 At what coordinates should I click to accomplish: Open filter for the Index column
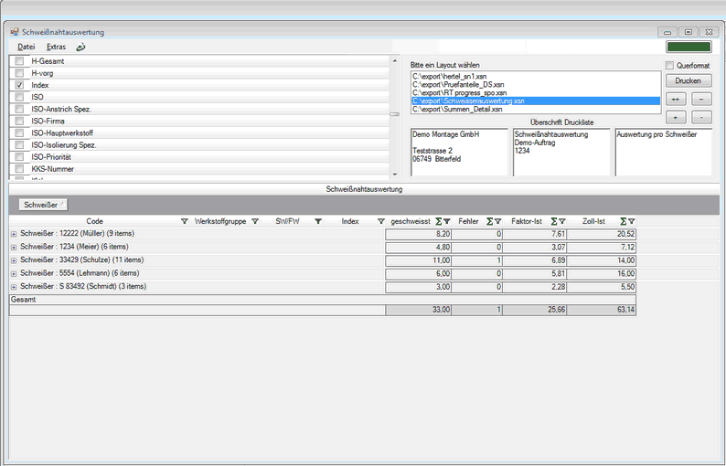[x=380, y=221]
